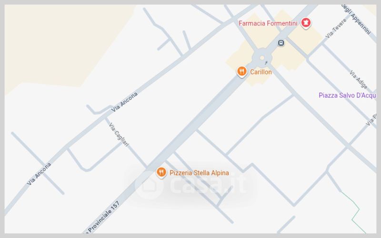
Task: Click the casa.it watermark house logo
Action: tap(149, 186)
